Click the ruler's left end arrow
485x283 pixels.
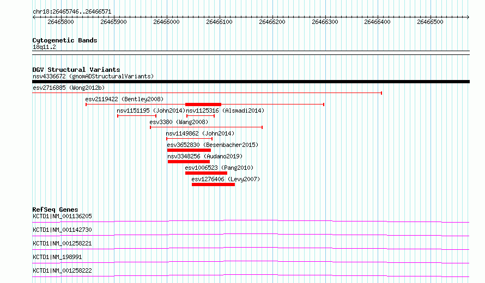(34, 17)
